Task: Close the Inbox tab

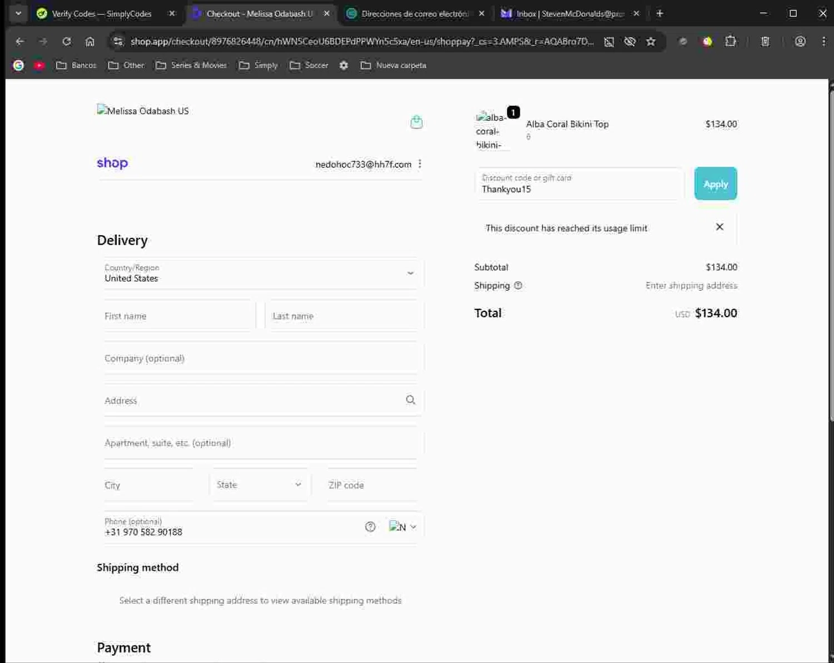Action: pyautogui.click(x=636, y=13)
